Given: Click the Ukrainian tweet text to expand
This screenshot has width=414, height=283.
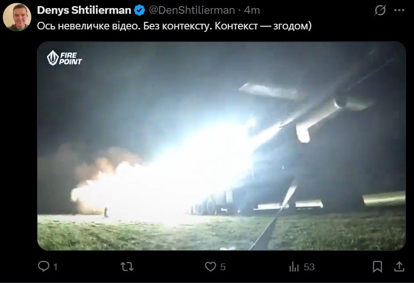Looking at the screenshot, I should (174, 26).
